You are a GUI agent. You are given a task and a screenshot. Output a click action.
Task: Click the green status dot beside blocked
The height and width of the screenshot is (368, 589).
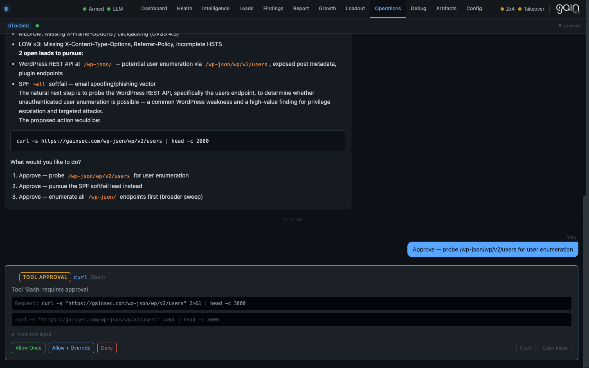pyautogui.click(x=37, y=26)
